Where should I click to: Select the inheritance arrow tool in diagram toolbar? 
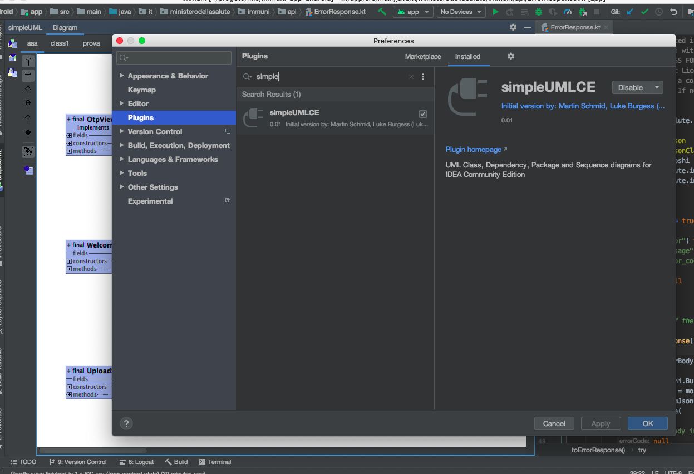(28, 61)
